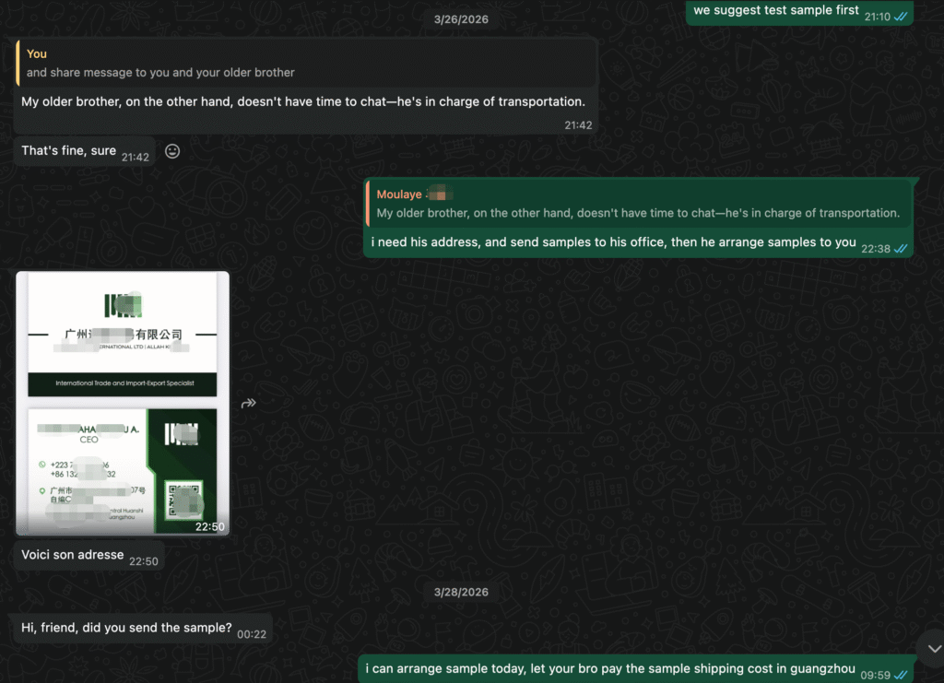Open the business card image thumbnail
The image size is (944, 683).
[x=123, y=403]
